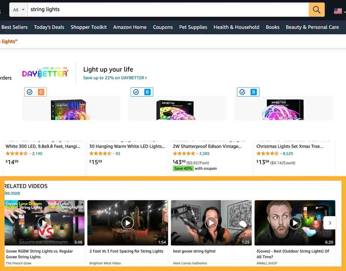Open 2 Foot Vs 3 Foot Spacing title
The width and height of the screenshot is (346, 271).
[x=126, y=251]
